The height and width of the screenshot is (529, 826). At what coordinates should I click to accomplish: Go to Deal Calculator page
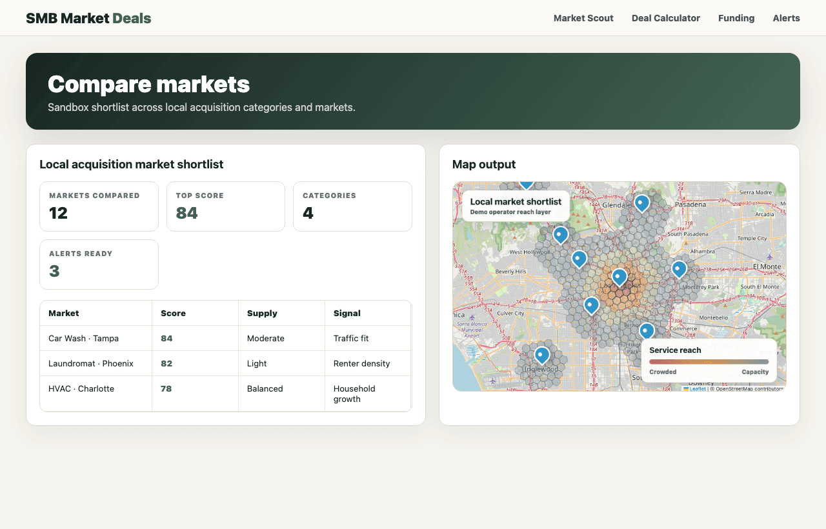click(666, 18)
